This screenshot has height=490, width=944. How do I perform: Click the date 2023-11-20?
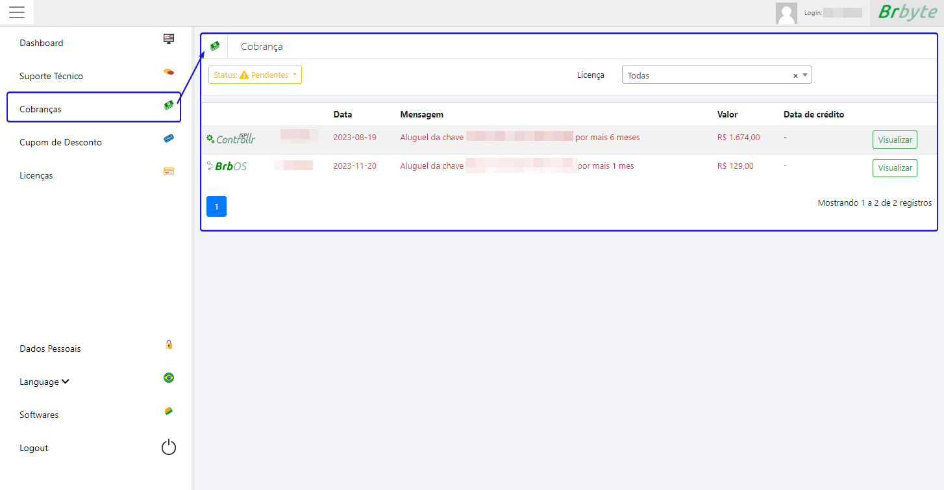pos(354,165)
